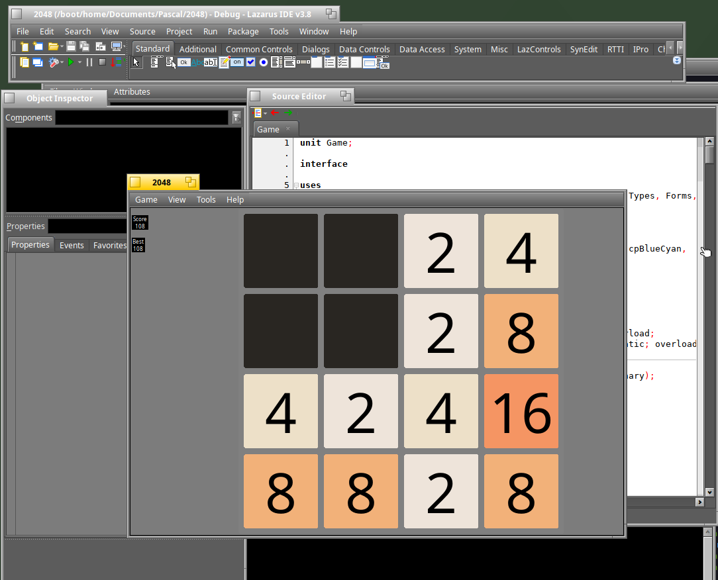Open the palette dropdown below the tab arrows
The width and height of the screenshot is (718, 580).
click(677, 60)
